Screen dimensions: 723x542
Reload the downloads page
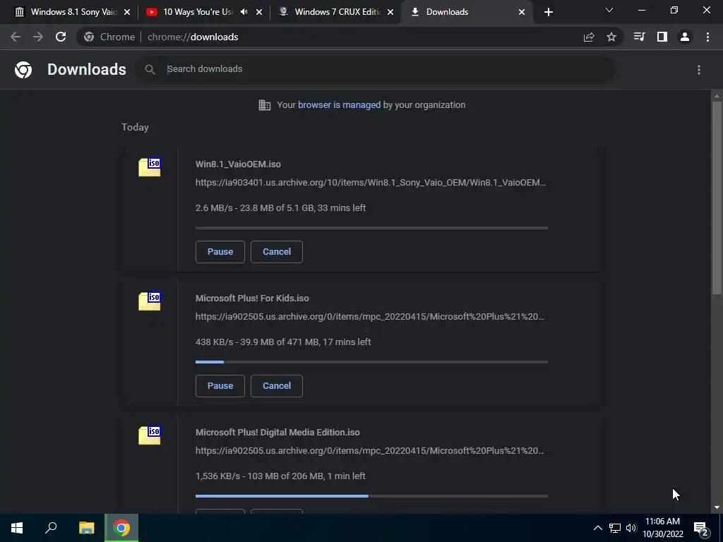point(61,37)
